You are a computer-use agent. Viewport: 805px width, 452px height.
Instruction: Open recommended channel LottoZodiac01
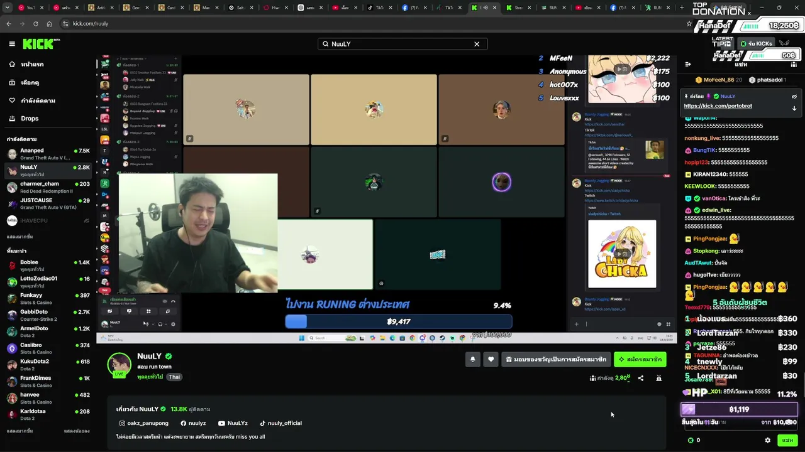click(x=48, y=282)
